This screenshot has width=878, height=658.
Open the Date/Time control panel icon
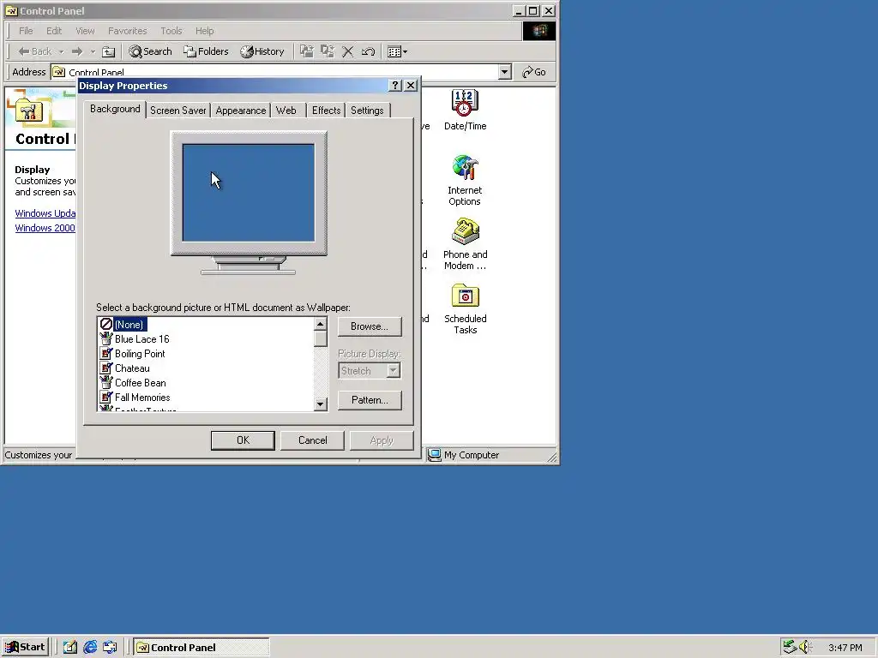click(464, 110)
